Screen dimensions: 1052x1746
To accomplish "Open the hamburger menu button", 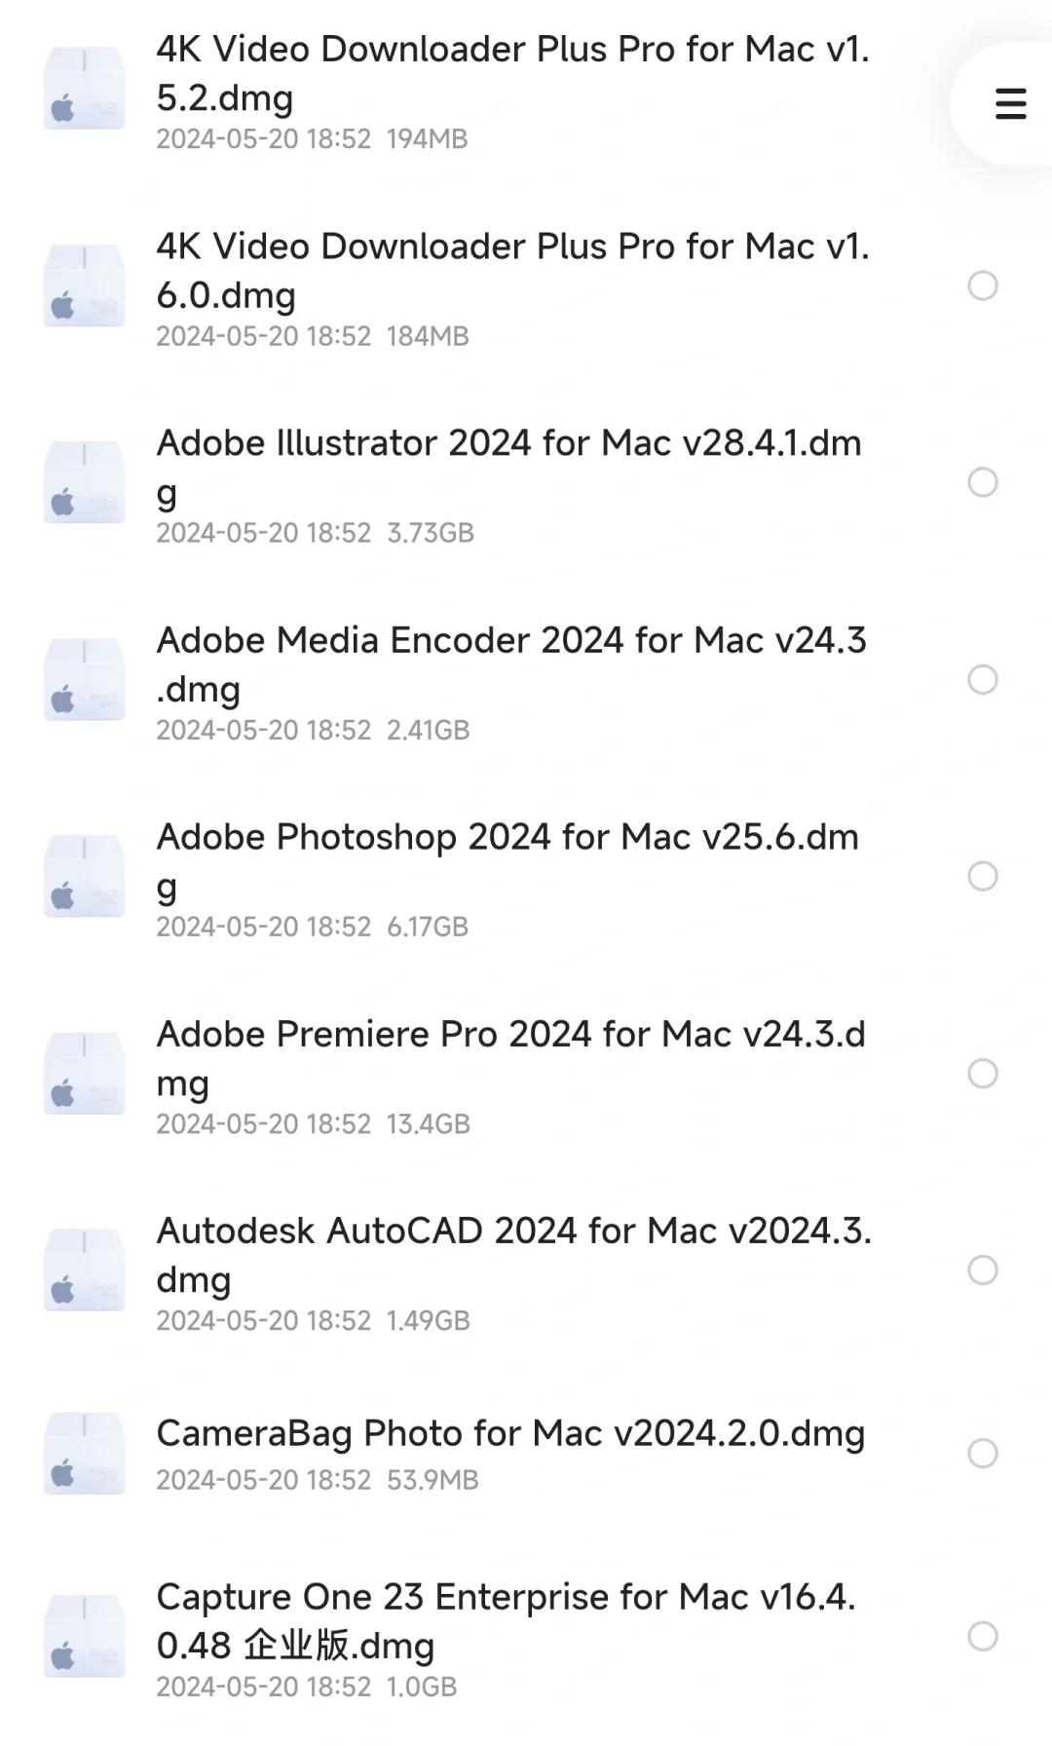I will point(1010,103).
